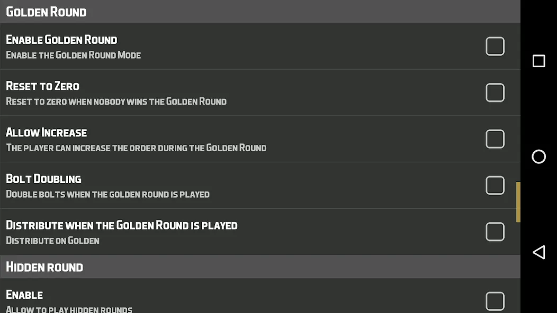
Task: Select the Bolt Doubling setting label
Action: pos(43,179)
